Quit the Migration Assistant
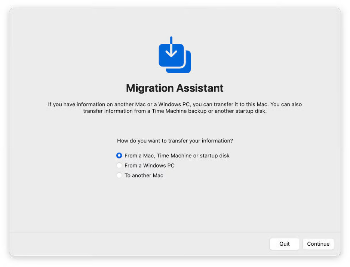 pos(285,244)
